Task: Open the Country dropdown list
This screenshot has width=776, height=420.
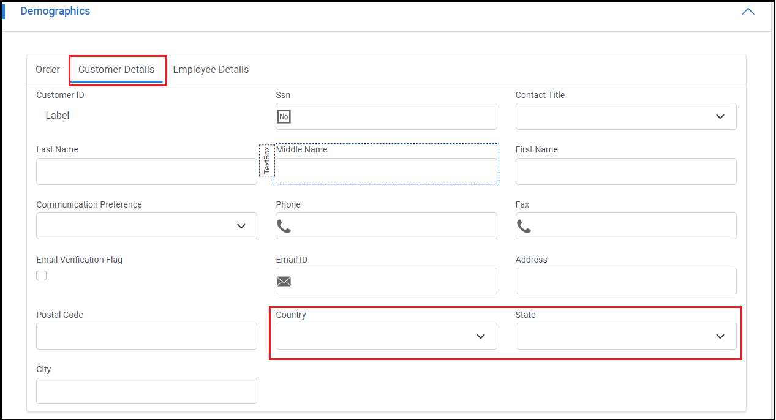Action: click(386, 336)
